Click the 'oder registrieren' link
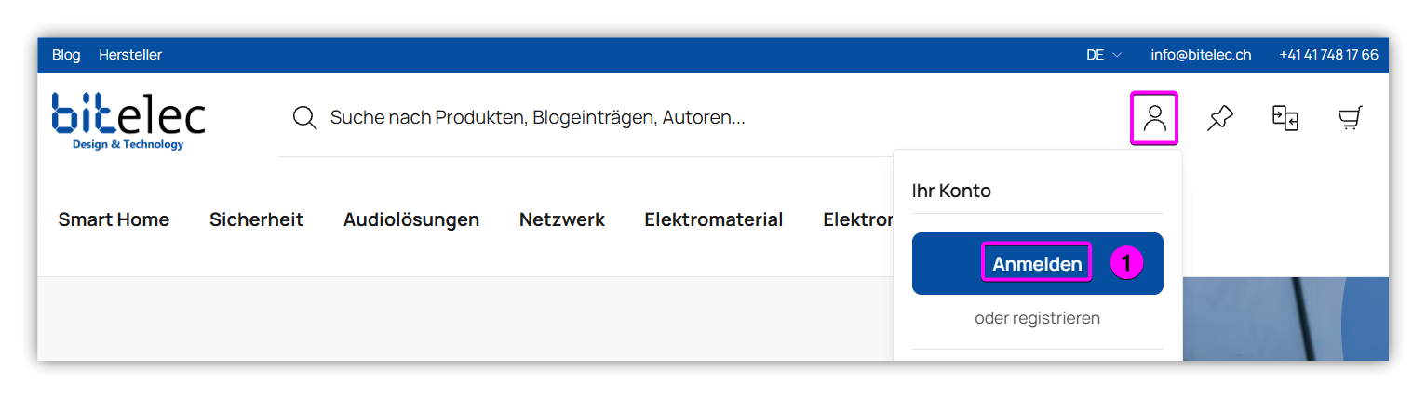This screenshot has height=398, width=1426. 1037,318
